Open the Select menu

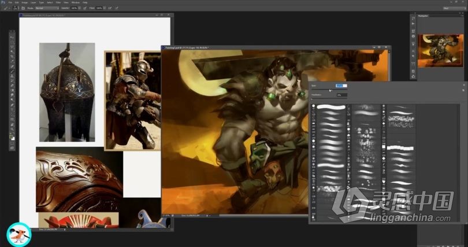coord(50,2)
